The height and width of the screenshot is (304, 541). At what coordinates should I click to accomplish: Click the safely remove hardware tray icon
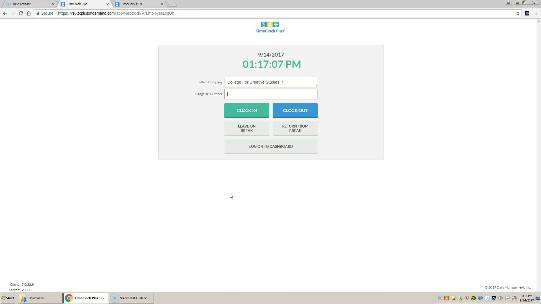[x=460, y=298]
